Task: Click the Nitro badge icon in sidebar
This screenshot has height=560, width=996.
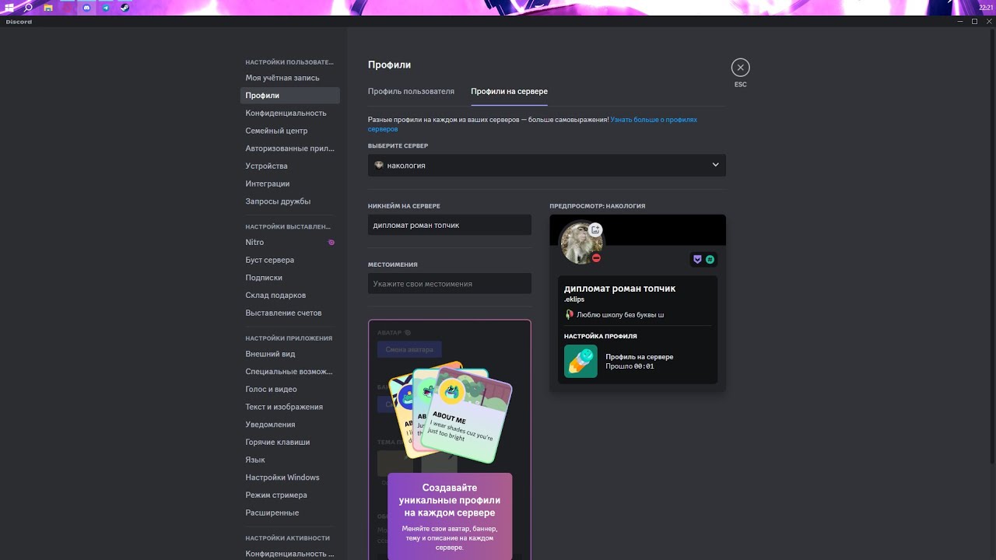Action: (x=331, y=243)
